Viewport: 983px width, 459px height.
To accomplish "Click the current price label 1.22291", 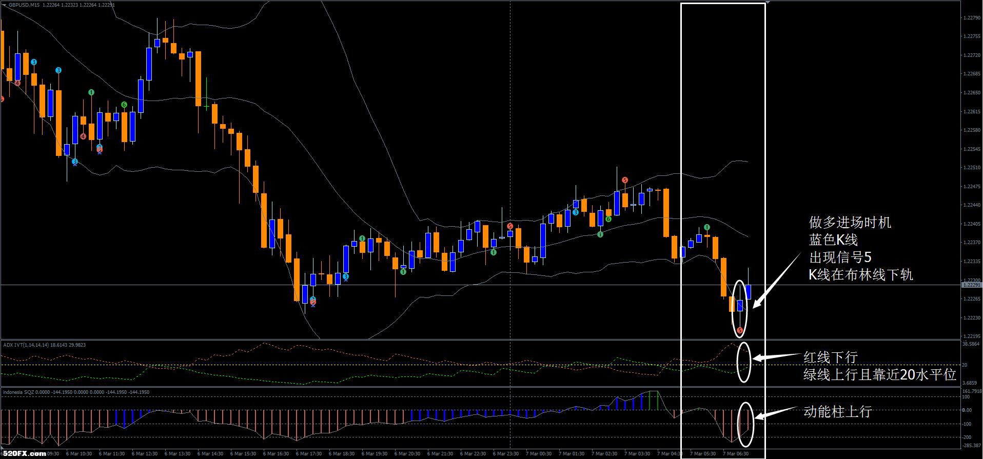I will [971, 285].
